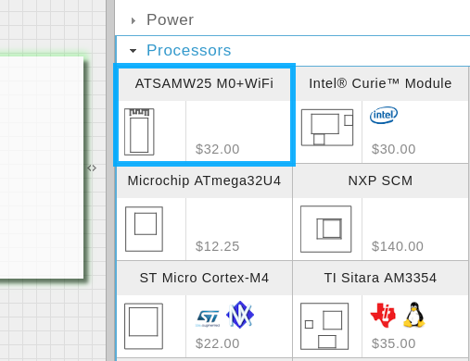Click the ST Micro Cortex-M4 outline thumbnail
This screenshot has width=470, height=361.
(x=144, y=326)
